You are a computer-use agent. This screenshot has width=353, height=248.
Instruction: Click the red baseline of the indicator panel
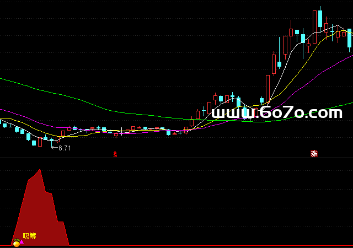176,245
